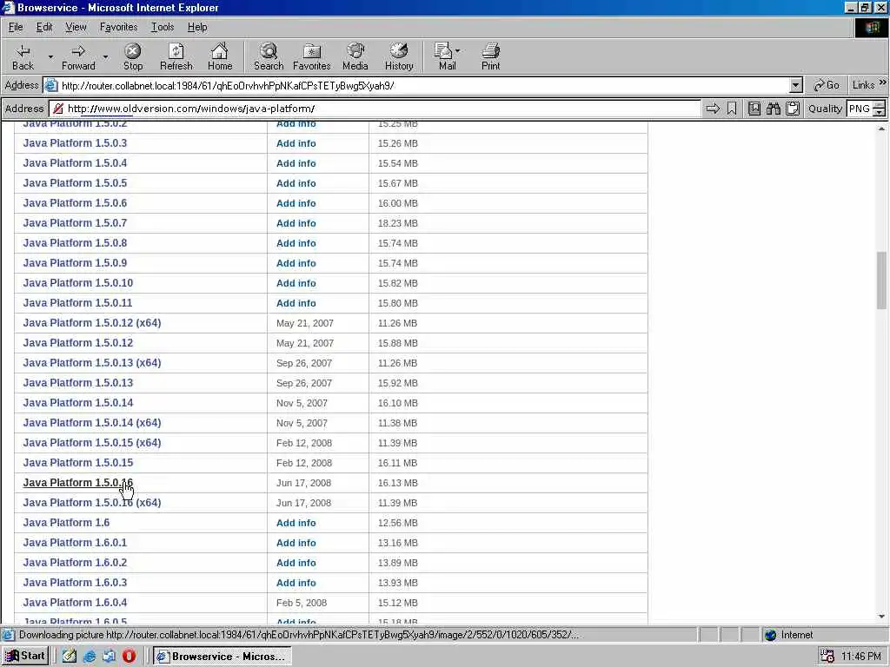Click IE address URL field
This screenshot has width=890, height=667.
point(423,86)
